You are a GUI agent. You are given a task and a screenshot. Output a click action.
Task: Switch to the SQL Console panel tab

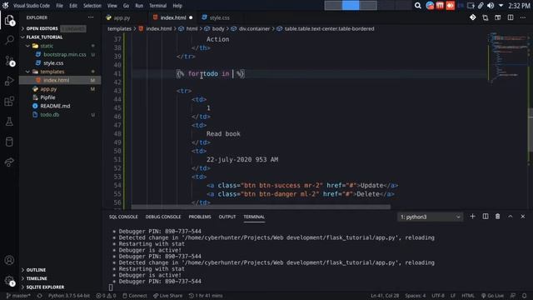123,217
